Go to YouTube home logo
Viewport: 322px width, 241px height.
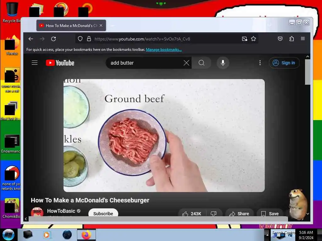[x=60, y=63]
